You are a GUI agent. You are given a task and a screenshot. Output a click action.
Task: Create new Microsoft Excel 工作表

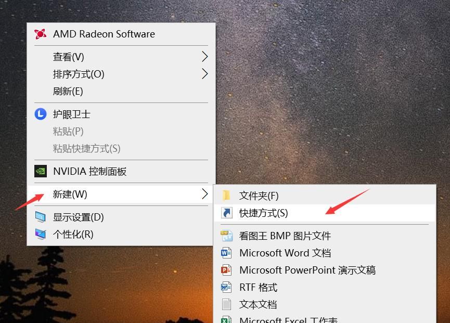click(325, 318)
